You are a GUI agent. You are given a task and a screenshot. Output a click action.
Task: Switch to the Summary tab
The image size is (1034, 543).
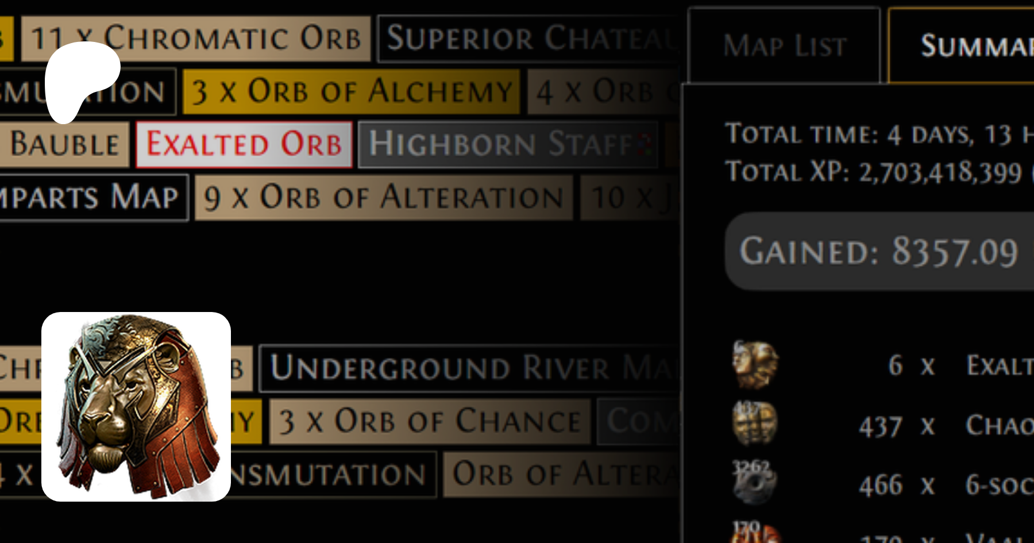[x=961, y=45]
